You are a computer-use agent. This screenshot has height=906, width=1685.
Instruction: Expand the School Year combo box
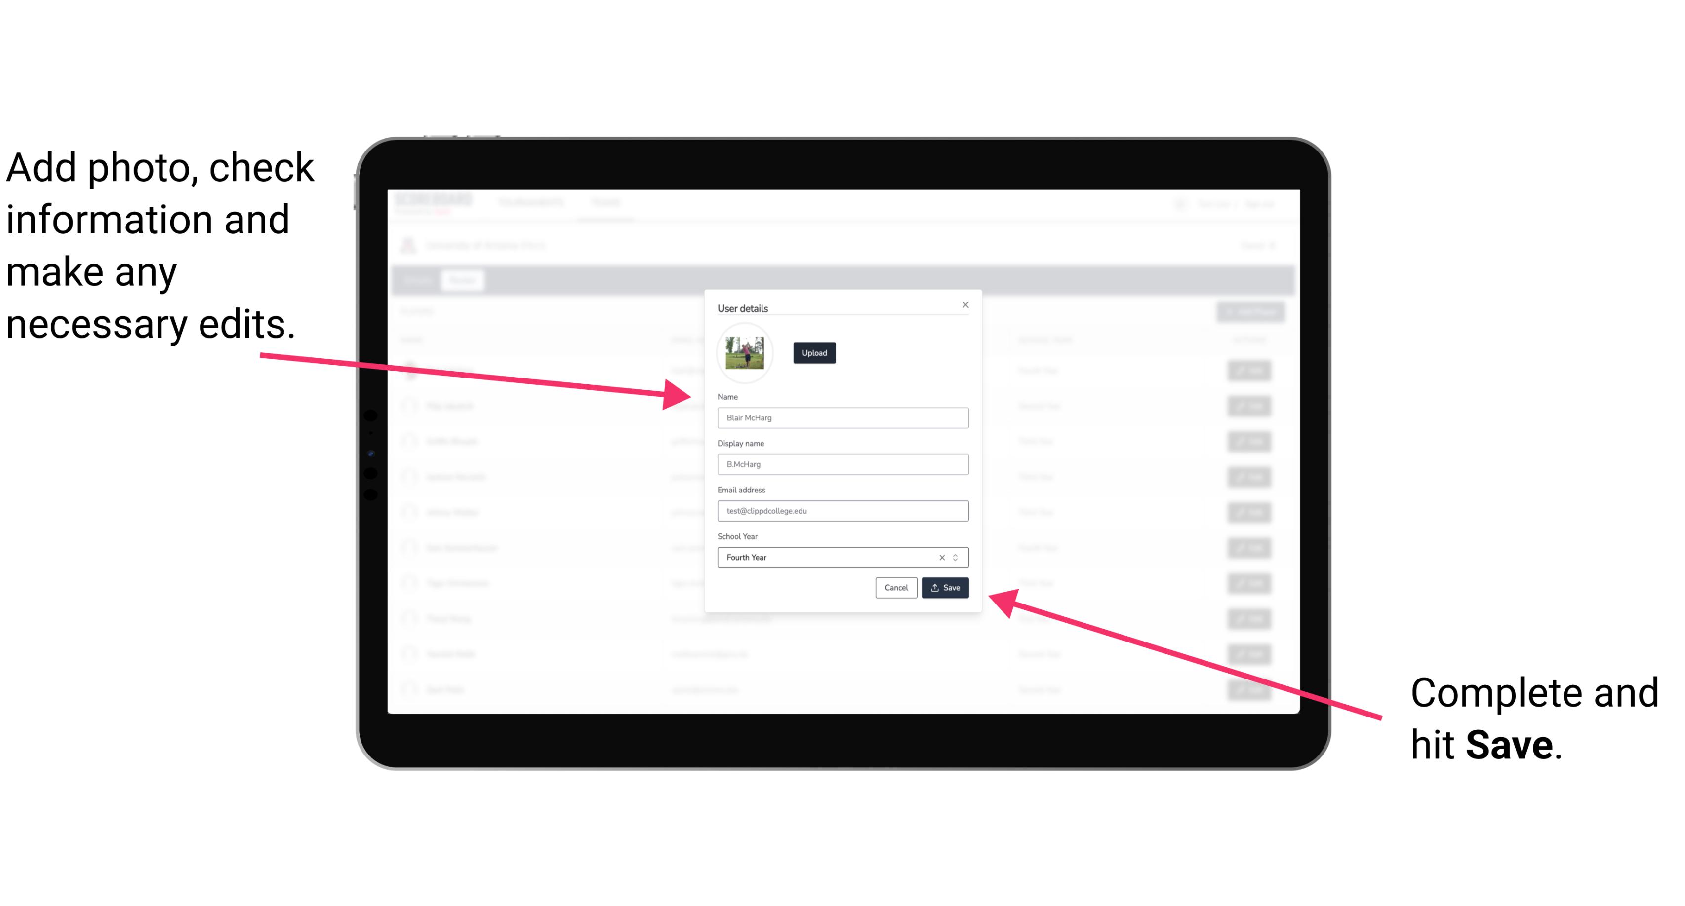coord(958,557)
